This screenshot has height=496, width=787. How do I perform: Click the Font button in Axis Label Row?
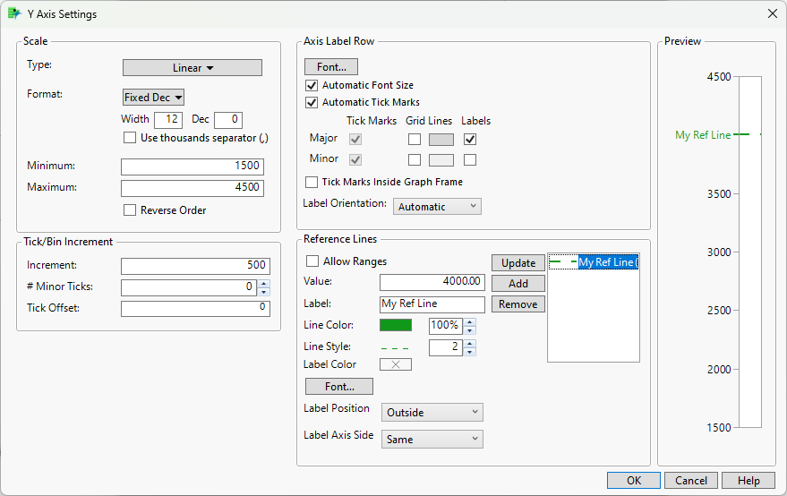331,67
